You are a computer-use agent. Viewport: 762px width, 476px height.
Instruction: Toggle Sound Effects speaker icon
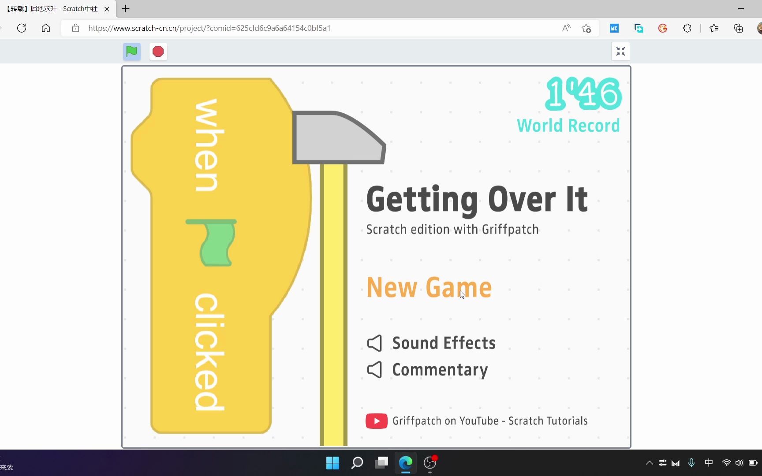(374, 343)
